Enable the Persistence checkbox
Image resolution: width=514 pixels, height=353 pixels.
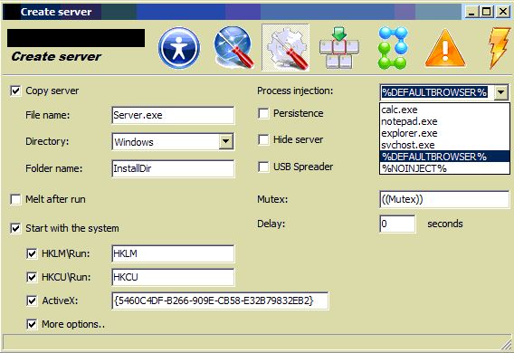pyautogui.click(x=263, y=113)
